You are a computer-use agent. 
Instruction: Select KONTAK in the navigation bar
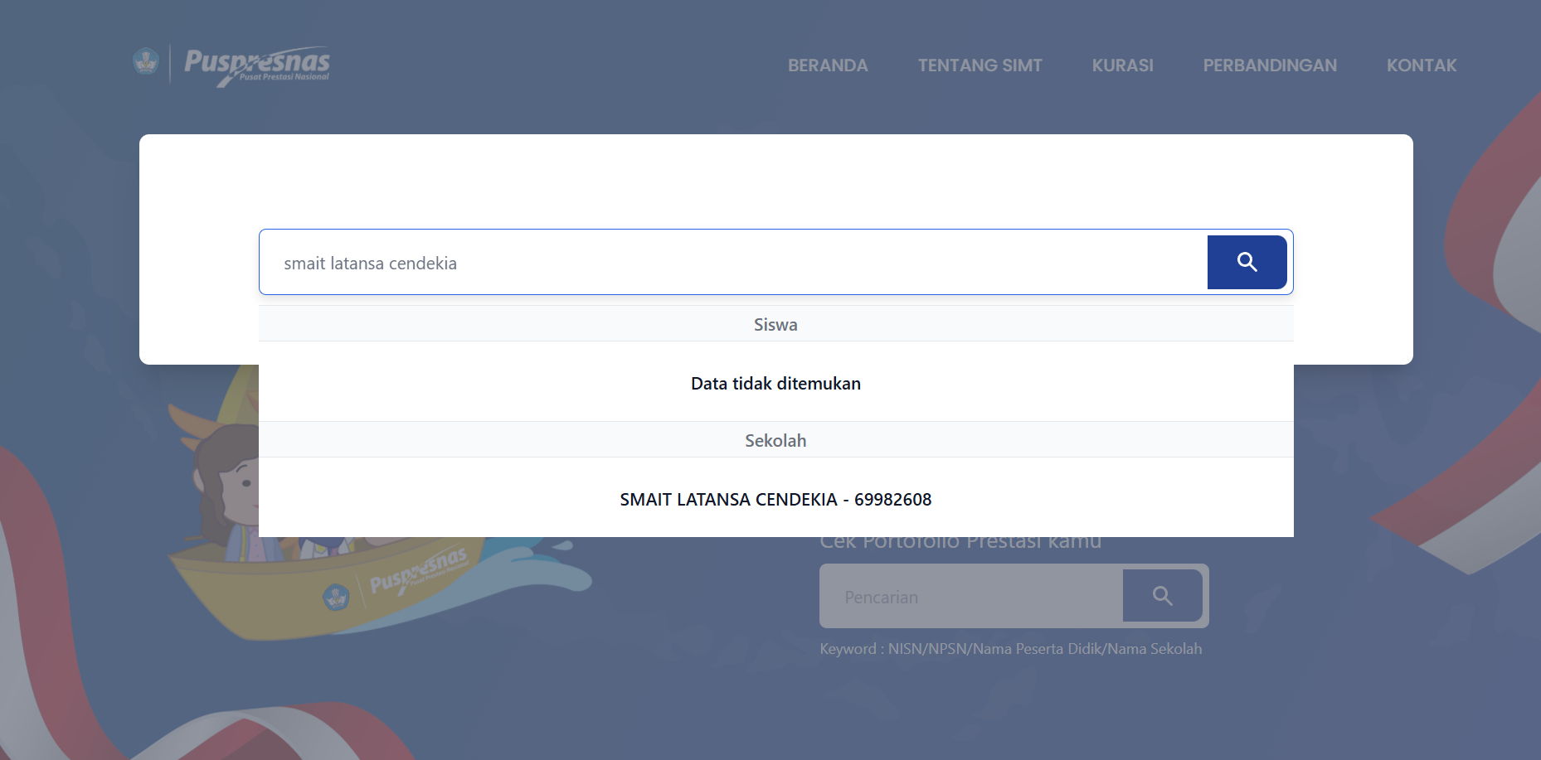(1421, 65)
